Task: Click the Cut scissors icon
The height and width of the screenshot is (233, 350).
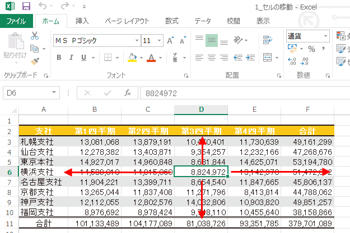Action: 35,36
